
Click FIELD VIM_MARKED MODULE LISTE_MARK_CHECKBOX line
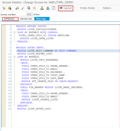coord(52,87)
